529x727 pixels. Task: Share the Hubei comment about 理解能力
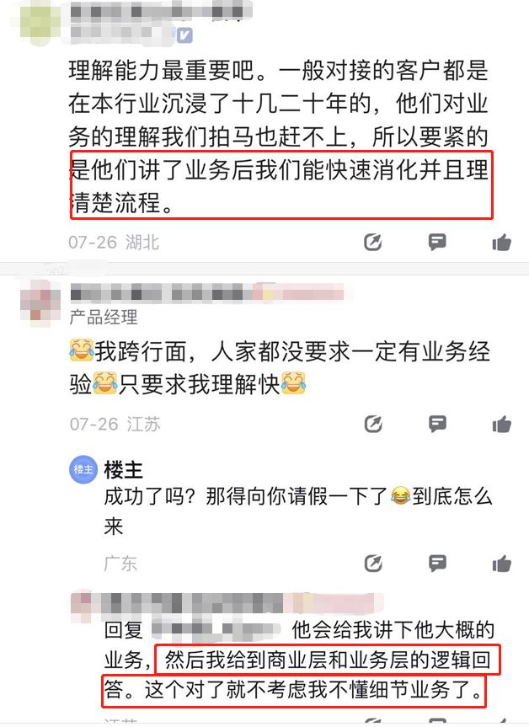click(x=373, y=242)
